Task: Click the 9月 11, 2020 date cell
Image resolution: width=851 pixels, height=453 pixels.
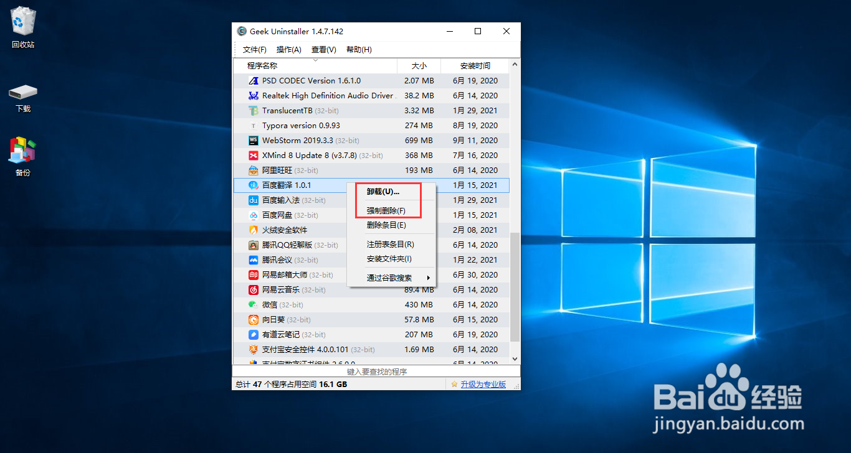Action: pyautogui.click(x=475, y=141)
